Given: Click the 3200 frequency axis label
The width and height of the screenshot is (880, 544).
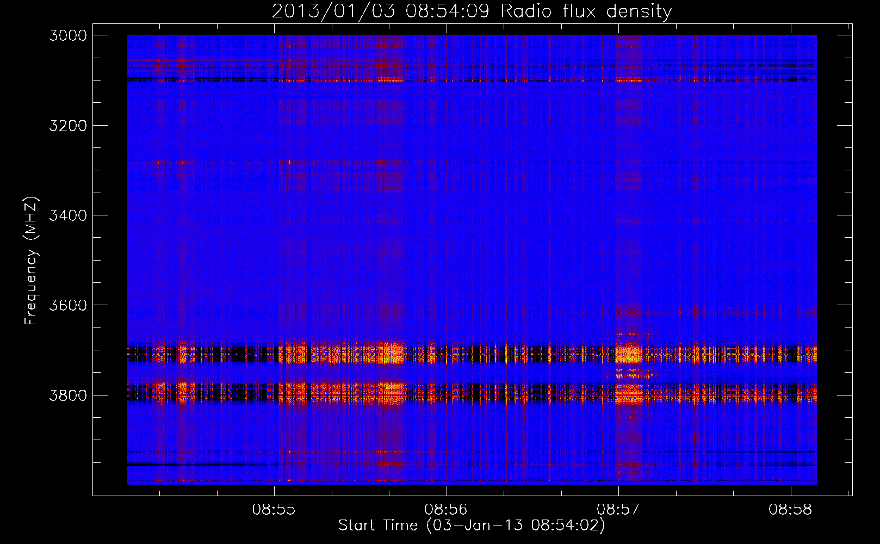Looking at the screenshot, I should click(x=68, y=126).
